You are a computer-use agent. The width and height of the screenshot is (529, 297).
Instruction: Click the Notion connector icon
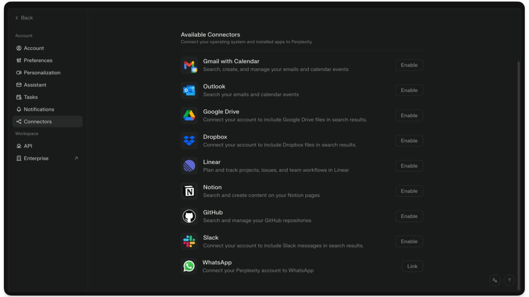[x=189, y=191]
